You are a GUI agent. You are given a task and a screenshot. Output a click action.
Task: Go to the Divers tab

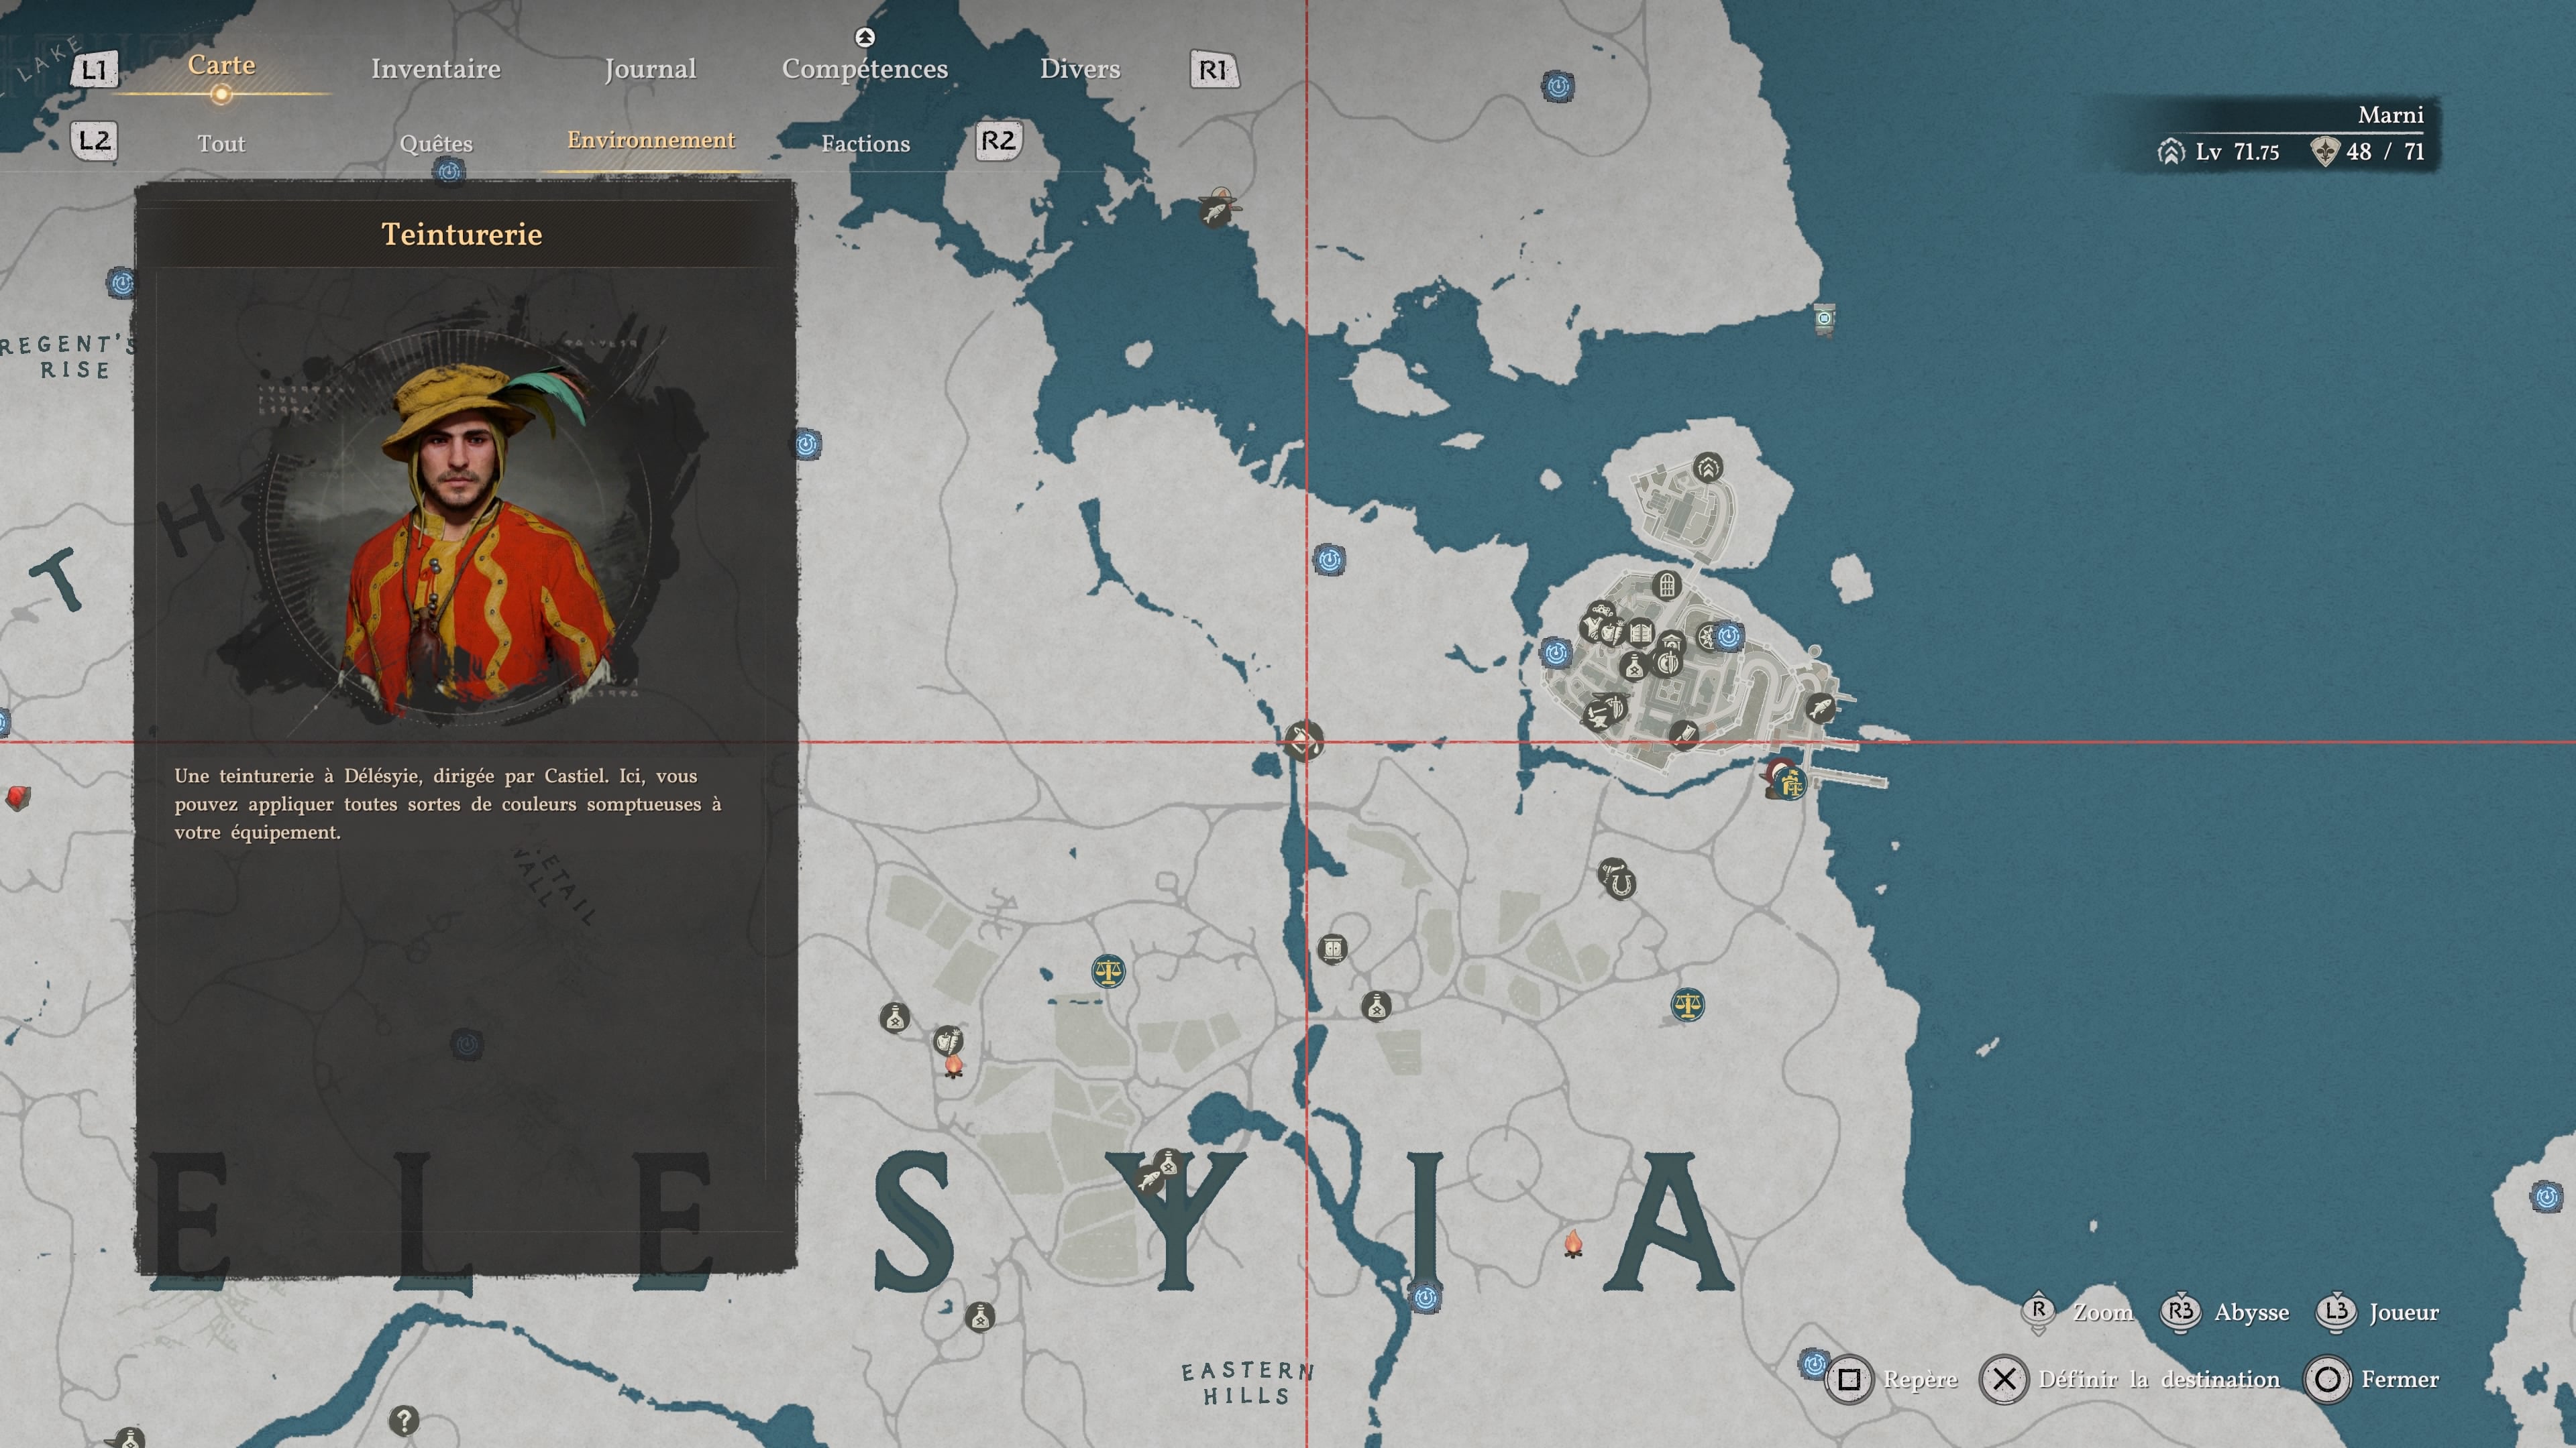(1080, 69)
